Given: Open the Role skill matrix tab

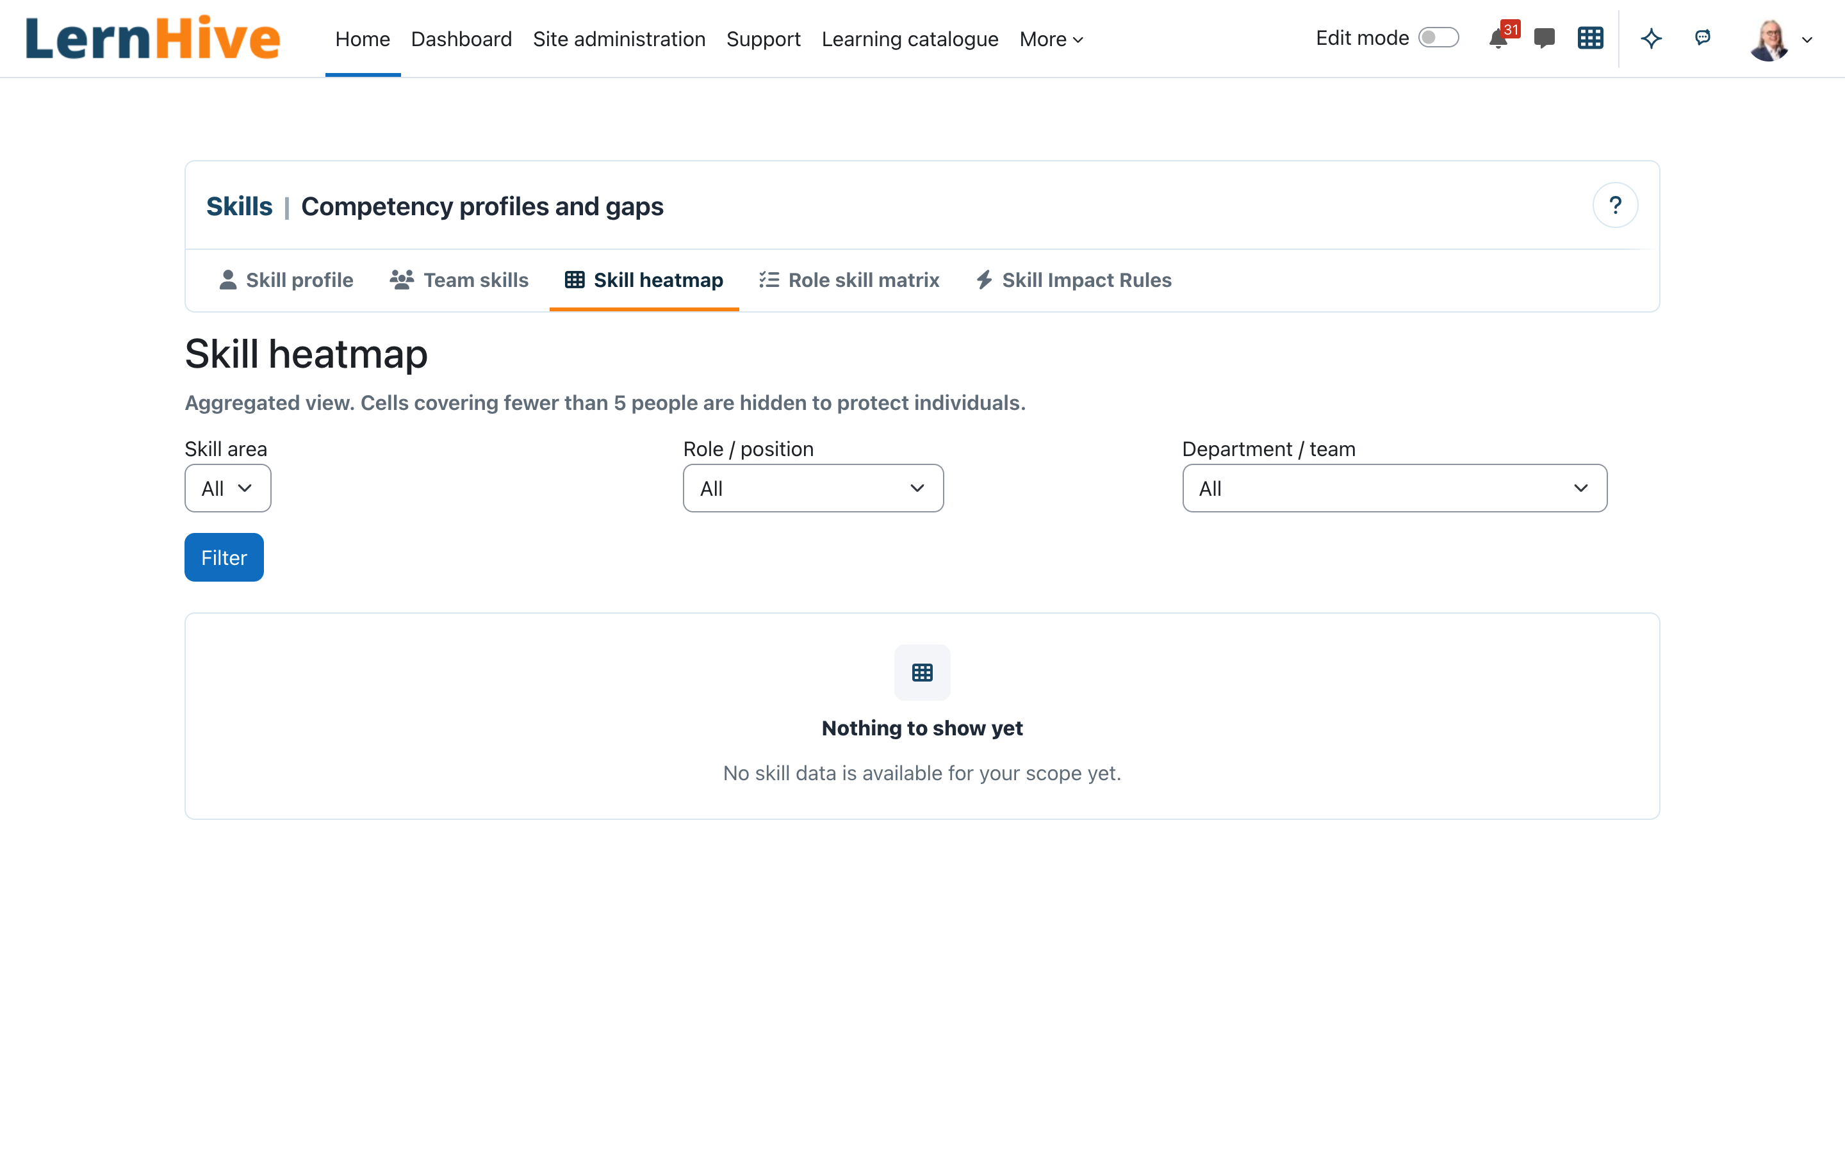Looking at the screenshot, I should click(x=849, y=280).
